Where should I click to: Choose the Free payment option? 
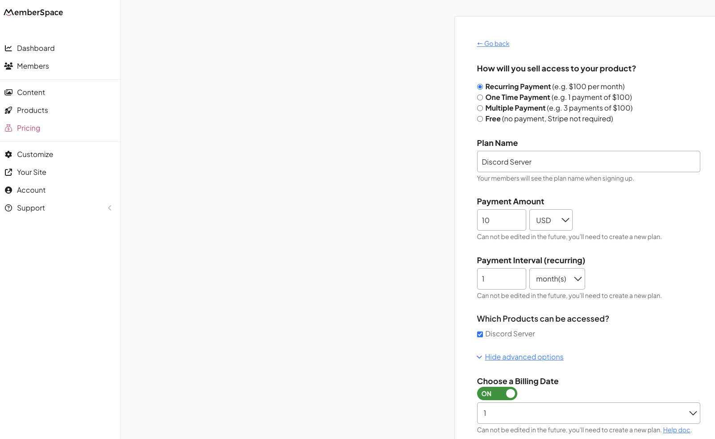[480, 119]
